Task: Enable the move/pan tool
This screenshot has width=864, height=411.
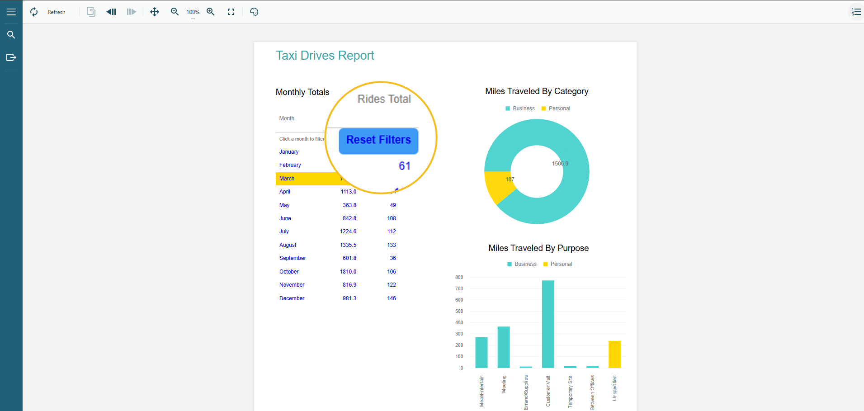Action: [x=155, y=12]
